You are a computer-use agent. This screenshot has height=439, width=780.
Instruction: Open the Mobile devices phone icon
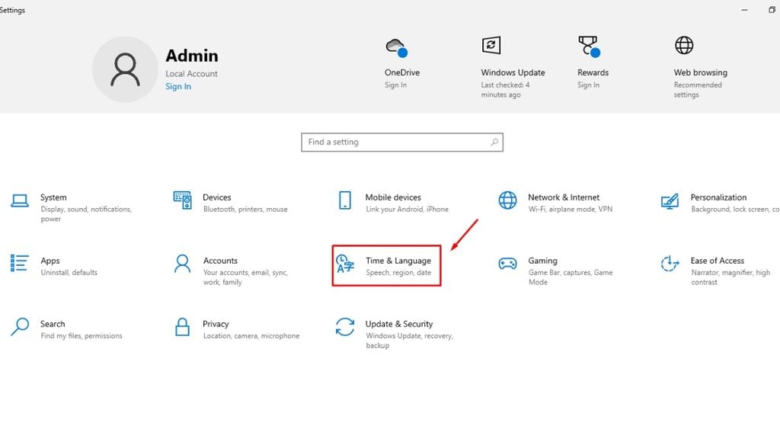click(x=345, y=200)
